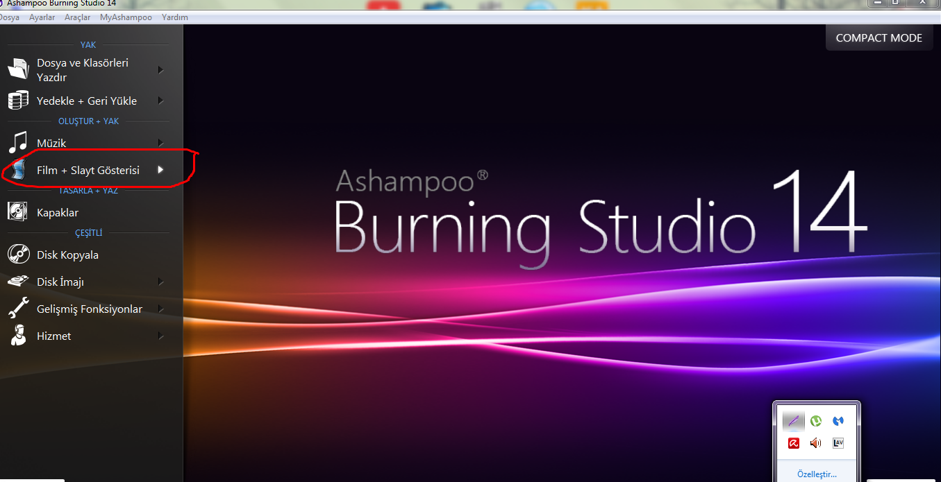
Task: Click the film strip icon for Film + Slayt Gösterisi
Action: (18, 170)
